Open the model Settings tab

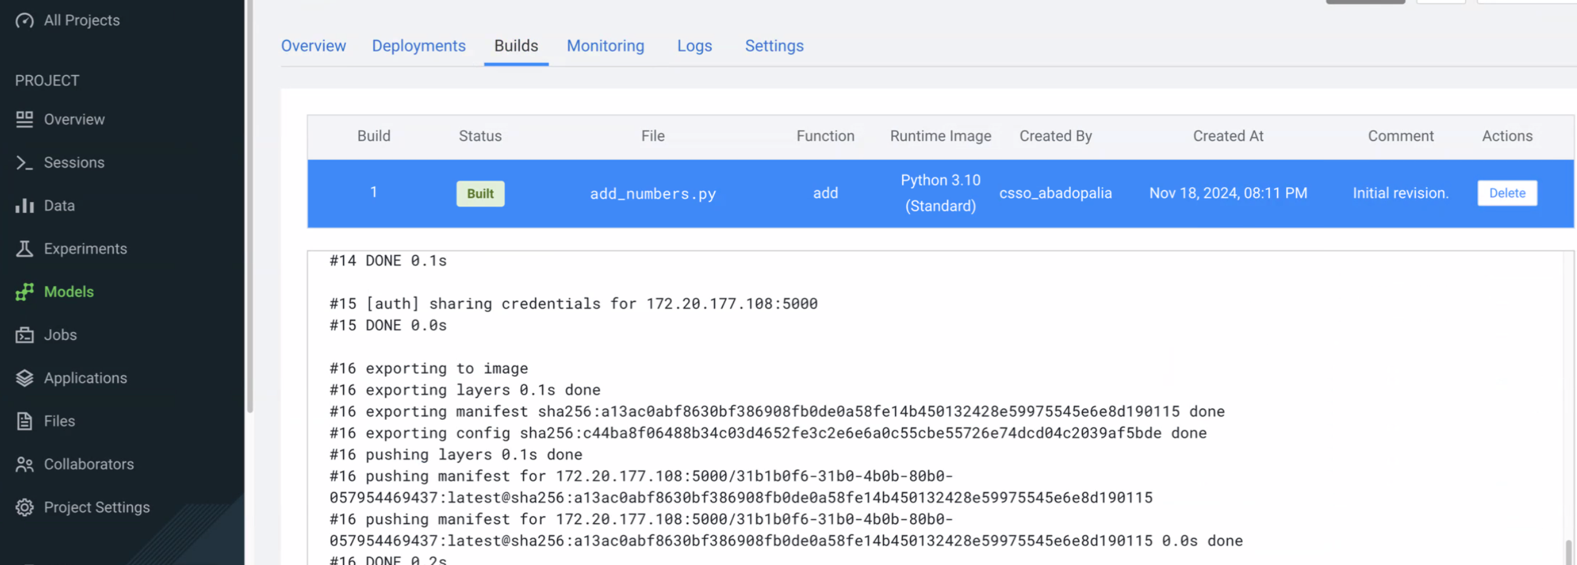(774, 45)
